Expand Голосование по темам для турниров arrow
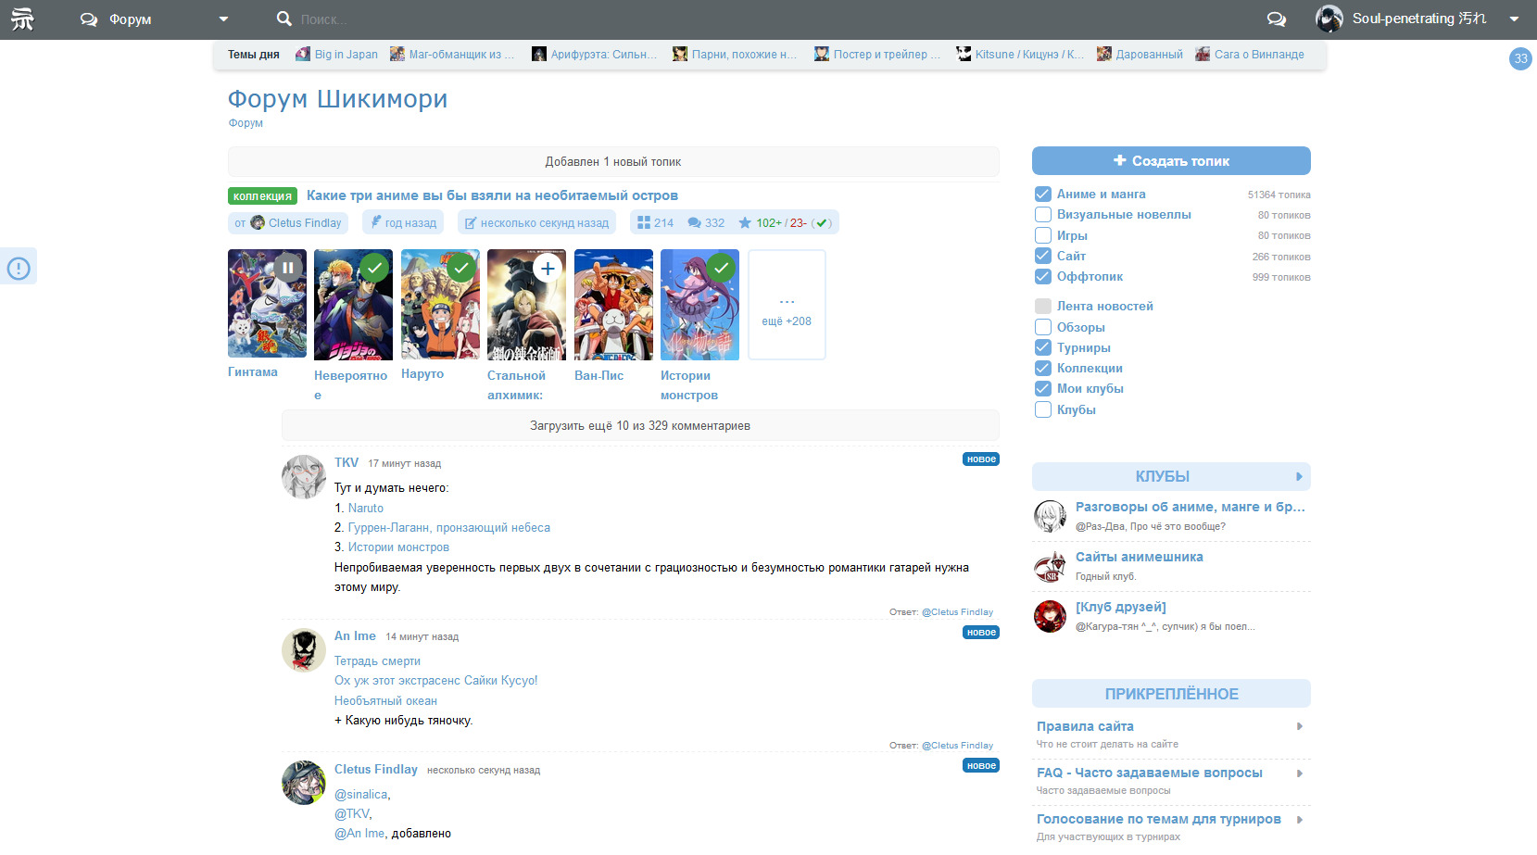The height and width of the screenshot is (855, 1537). 1300,819
